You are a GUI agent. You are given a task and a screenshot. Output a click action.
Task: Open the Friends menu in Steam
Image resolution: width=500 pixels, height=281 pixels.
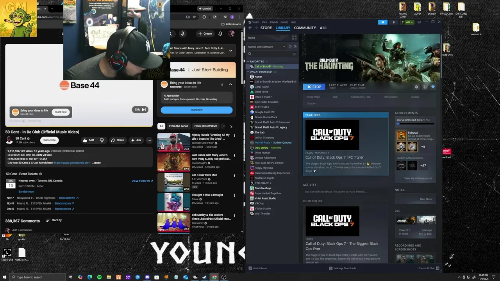274,22
